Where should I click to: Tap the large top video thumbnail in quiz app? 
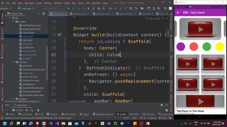[x=200, y=29]
